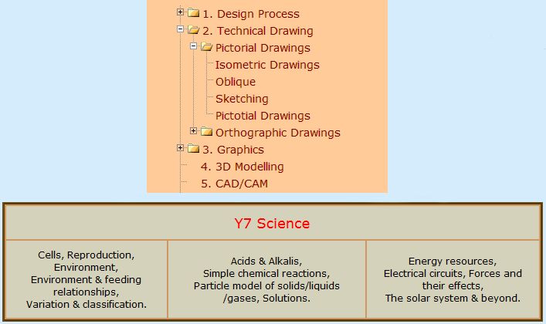Click the Y7 Science heading
The height and width of the screenshot is (324, 546).
(x=272, y=224)
